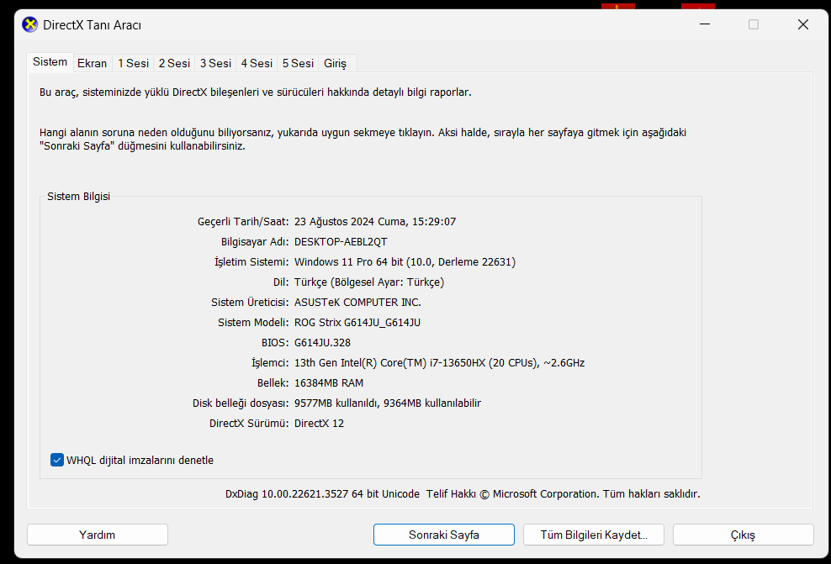Click the DxDiag 10.00.22621.3527 version text
Image resolution: width=831 pixels, height=564 pixels.
[x=287, y=493]
